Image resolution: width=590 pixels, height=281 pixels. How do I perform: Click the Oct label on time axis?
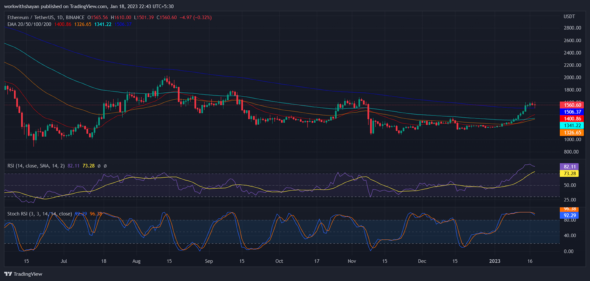coord(279,261)
